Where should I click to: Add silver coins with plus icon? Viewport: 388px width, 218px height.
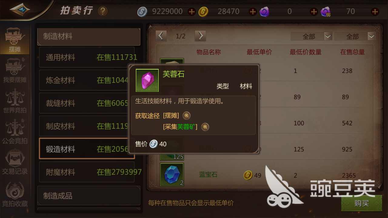tap(192, 12)
